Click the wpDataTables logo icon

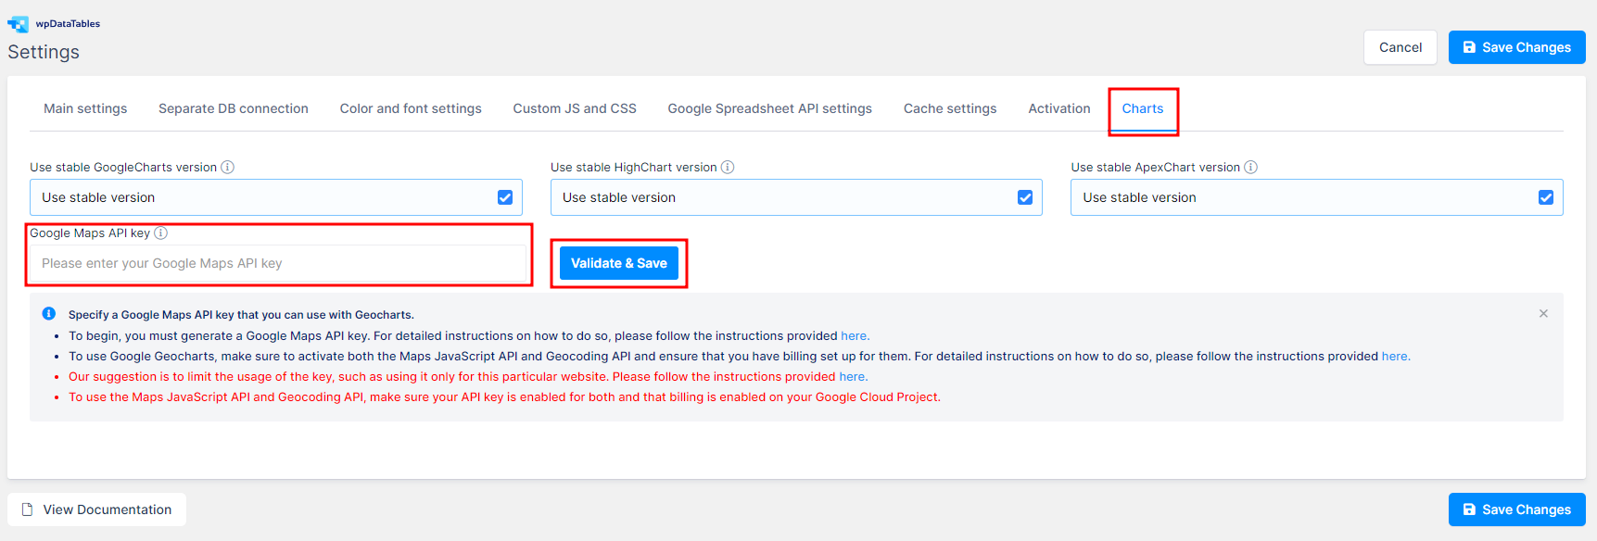pos(19,24)
